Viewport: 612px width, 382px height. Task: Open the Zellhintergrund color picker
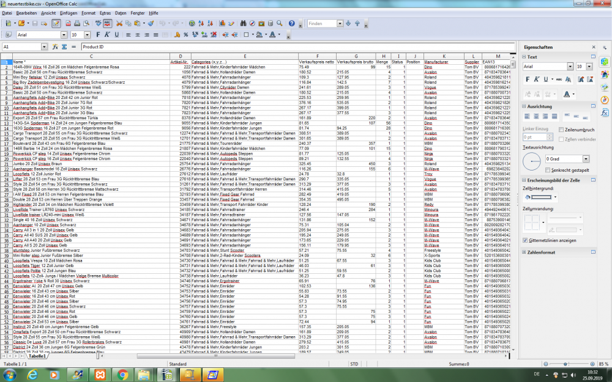(x=555, y=197)
